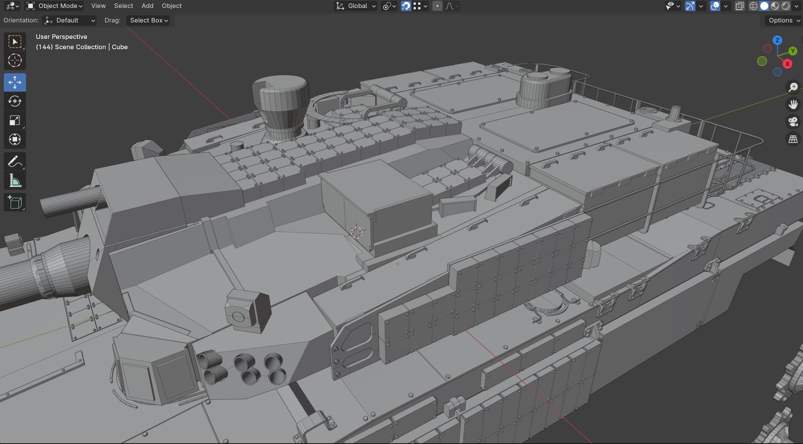
Task: Expand gizmo settings dropdown arrow
Action: click(x=701, y=6)
